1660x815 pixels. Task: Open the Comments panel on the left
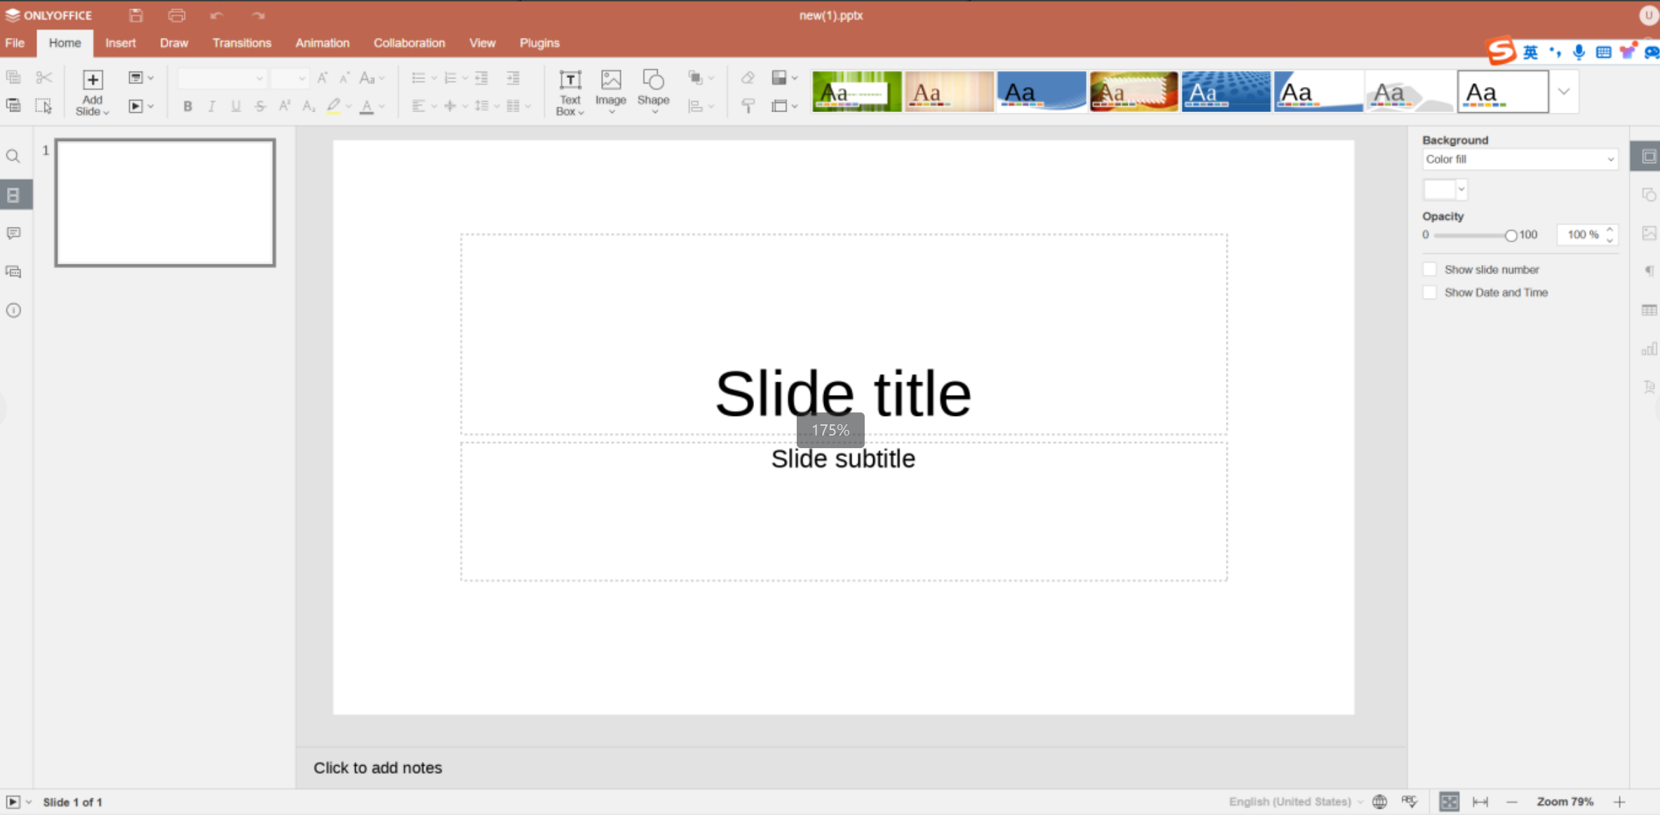pyautogui.click(x=13, y=233)
